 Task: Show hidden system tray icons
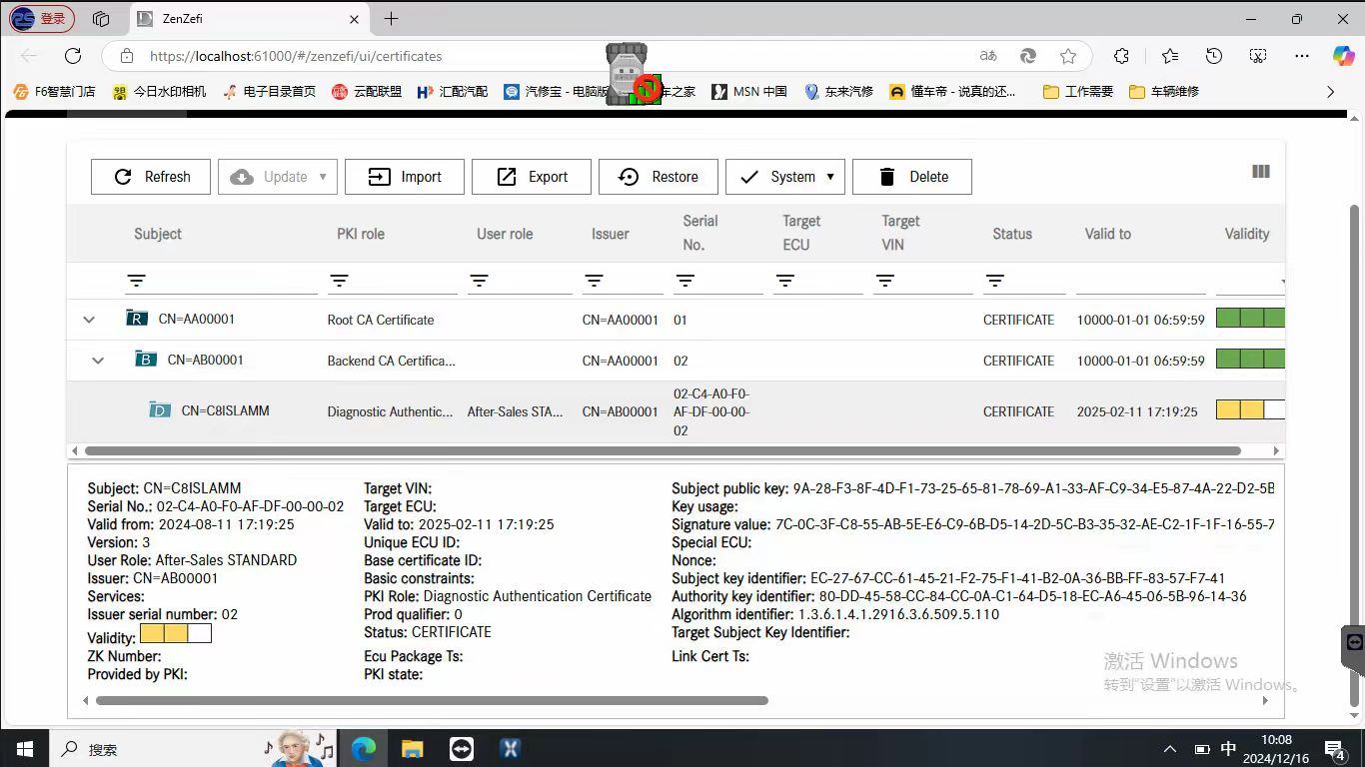[x=1170, y=748]
